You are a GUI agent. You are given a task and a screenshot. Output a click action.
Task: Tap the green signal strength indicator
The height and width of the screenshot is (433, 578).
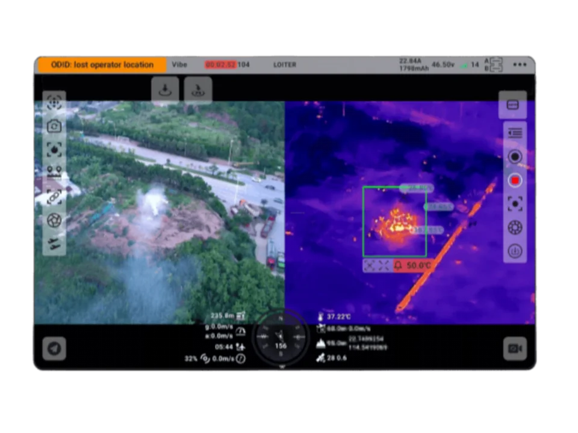[464, 65]
